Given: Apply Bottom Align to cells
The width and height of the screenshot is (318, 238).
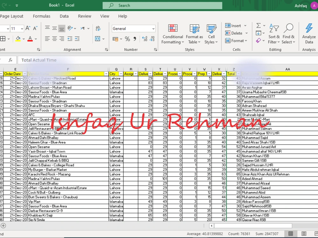Looking at the screenshot, I should [62, 29].
